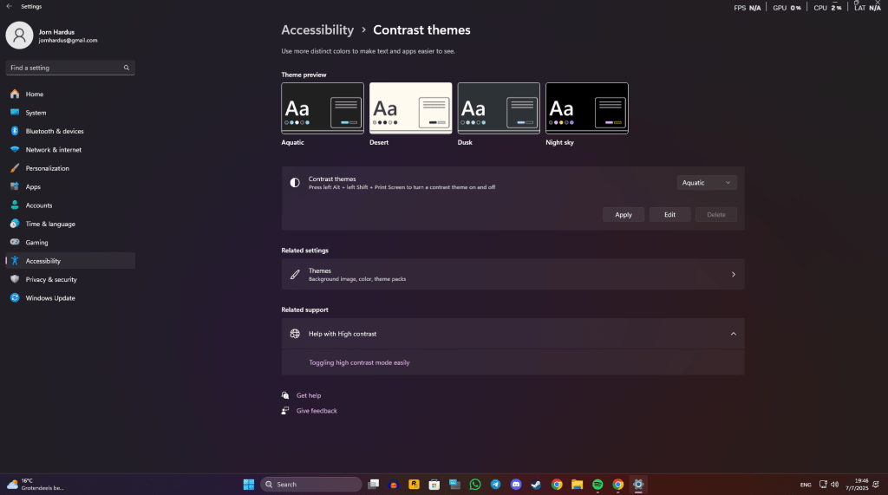Open Privacy & security settings

tap(51, 280)
